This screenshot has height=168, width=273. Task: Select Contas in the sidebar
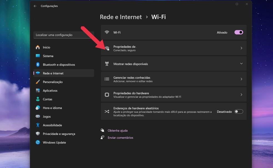(x=47, y=99)
